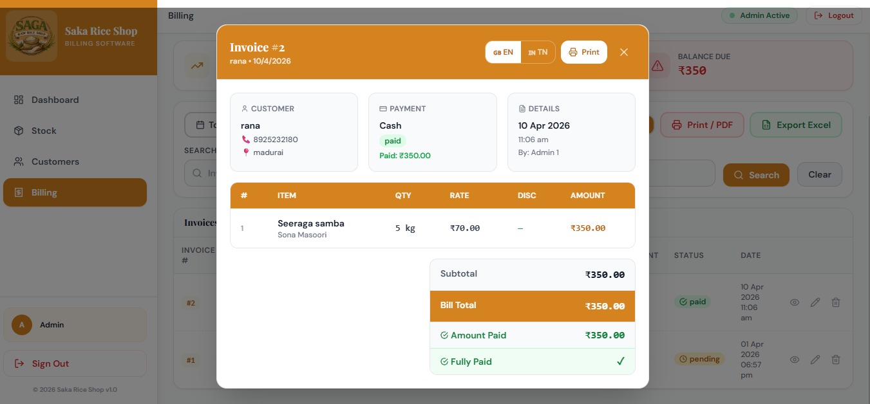Open the Dashboard from the sidebar
The height and width of the screenshot is (404, 870).
pos(54,100)
